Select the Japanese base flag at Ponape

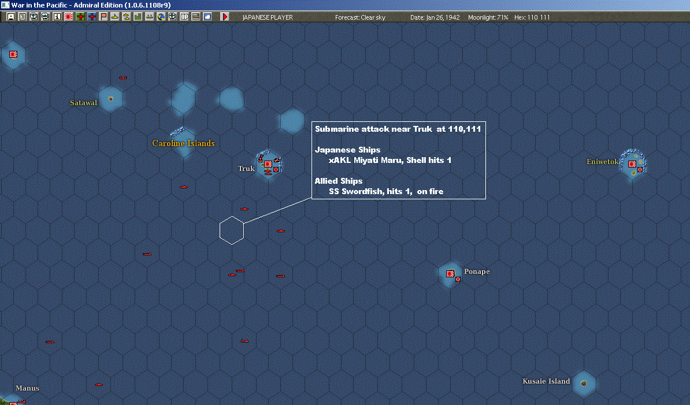click(x=450, y=273)
